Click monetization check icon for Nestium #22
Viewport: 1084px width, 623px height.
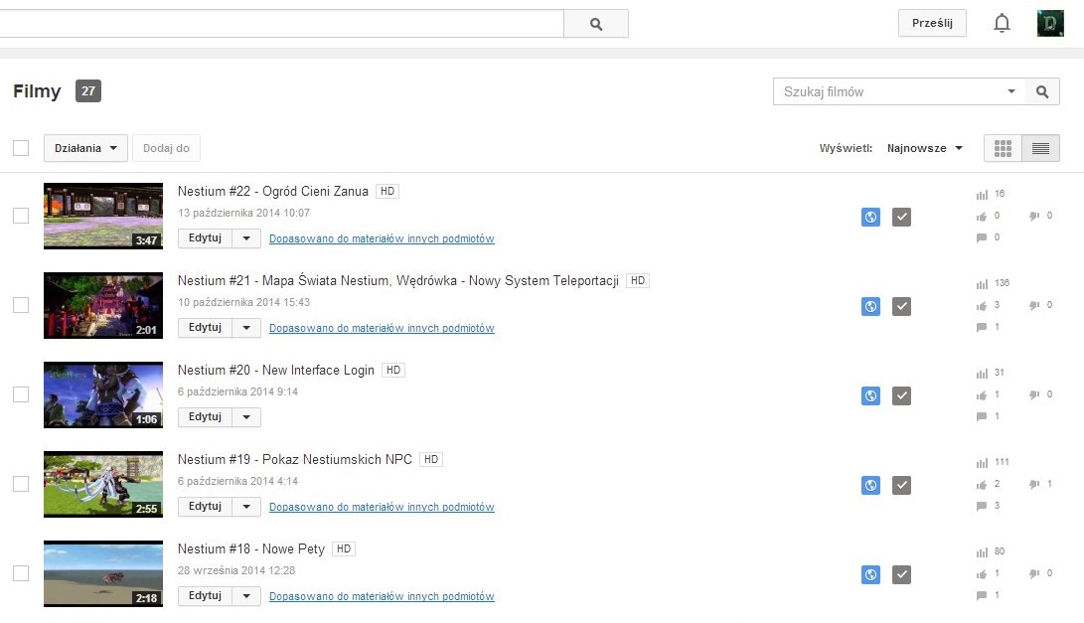click(x=901, y=218)
